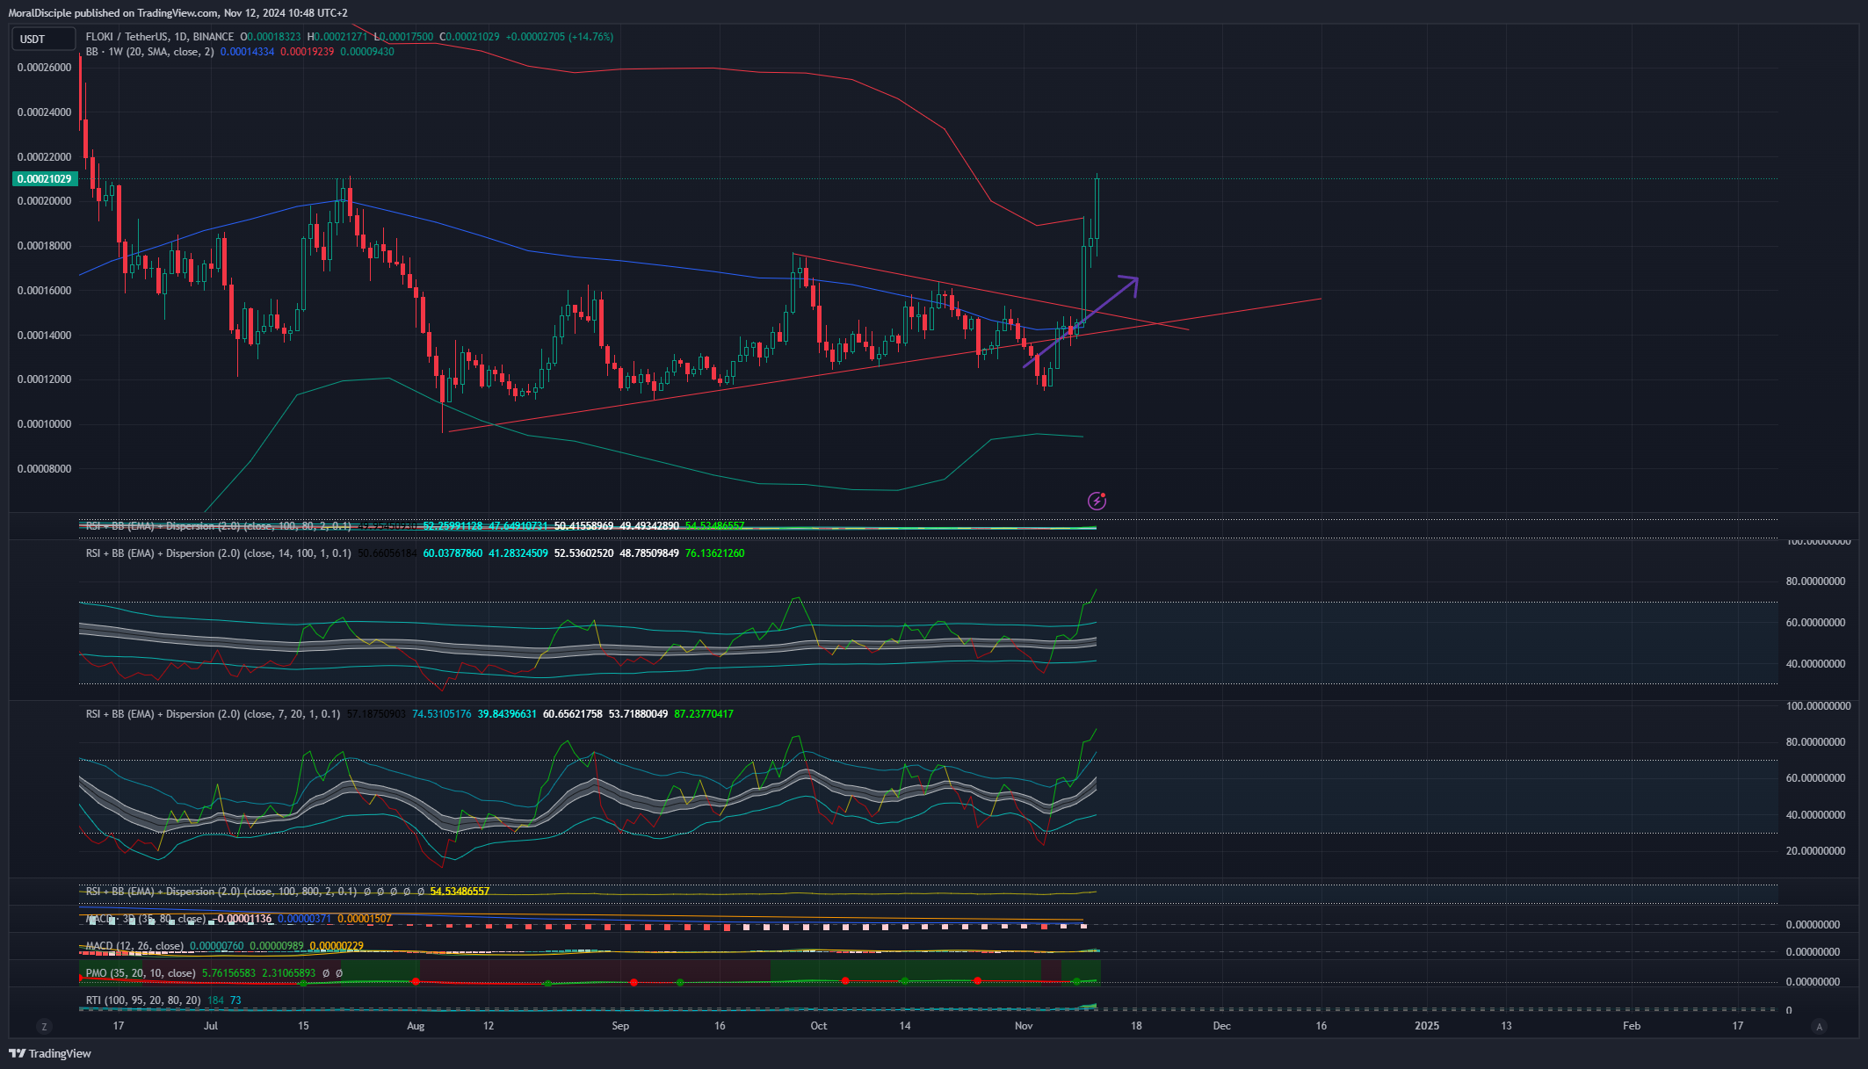Viewport: 1868px width, 1069px height.
Task: Click the 'Sep' label on time axis
Action: [x=620, y=1026]
